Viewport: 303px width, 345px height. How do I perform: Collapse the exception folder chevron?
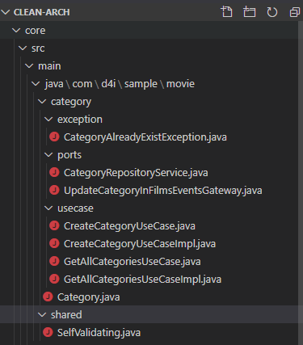pos(48,120)
